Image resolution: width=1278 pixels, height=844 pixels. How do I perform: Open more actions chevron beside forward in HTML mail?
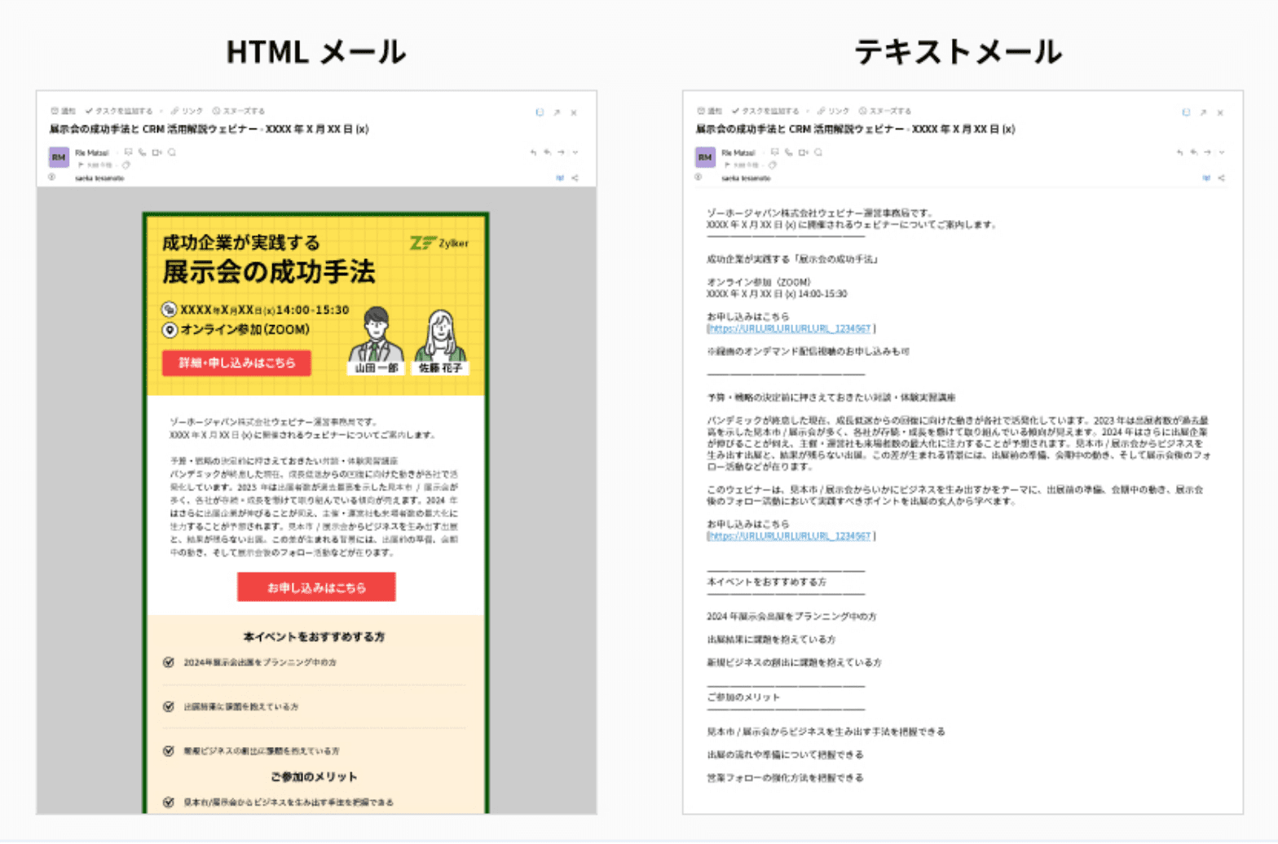pyautogui.click(x=575, y=152)
